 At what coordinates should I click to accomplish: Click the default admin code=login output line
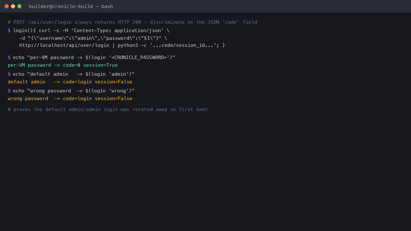click(70, 82)
